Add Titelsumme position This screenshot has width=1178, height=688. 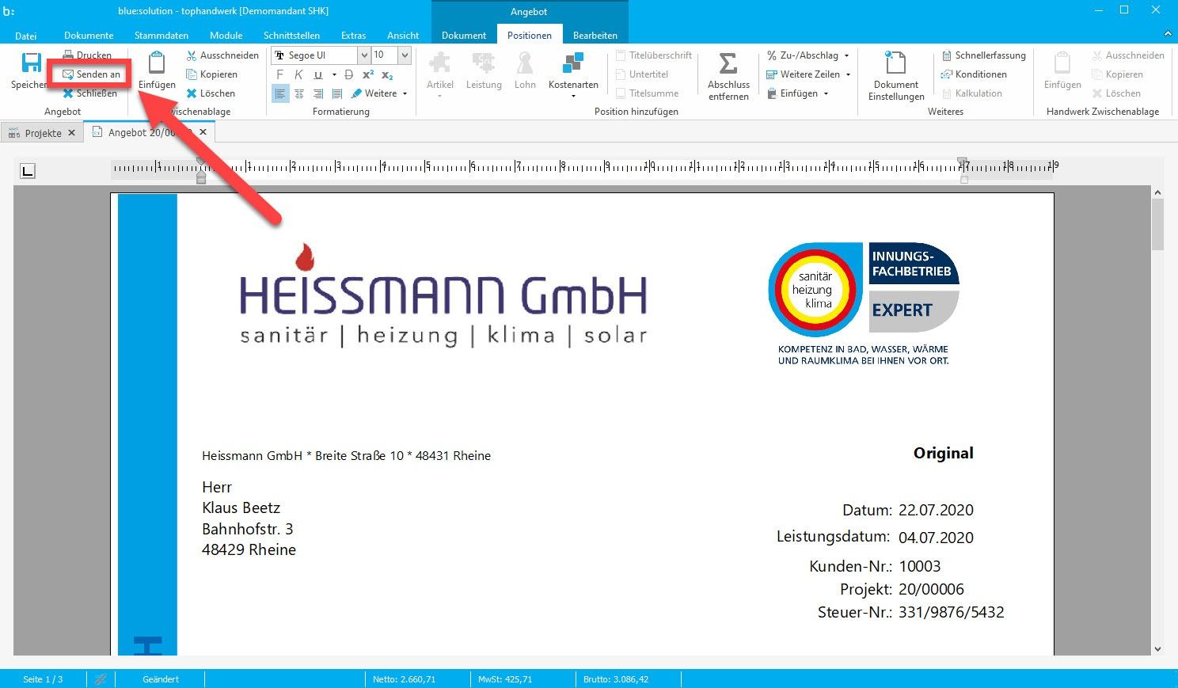click(647, 93)
